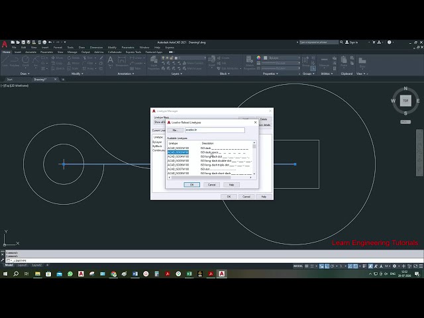Viewport: 424px width, 318px height.
Task: Expand the Layers panel dropdown
Action: pyautogui.click(x=177, y=74)
